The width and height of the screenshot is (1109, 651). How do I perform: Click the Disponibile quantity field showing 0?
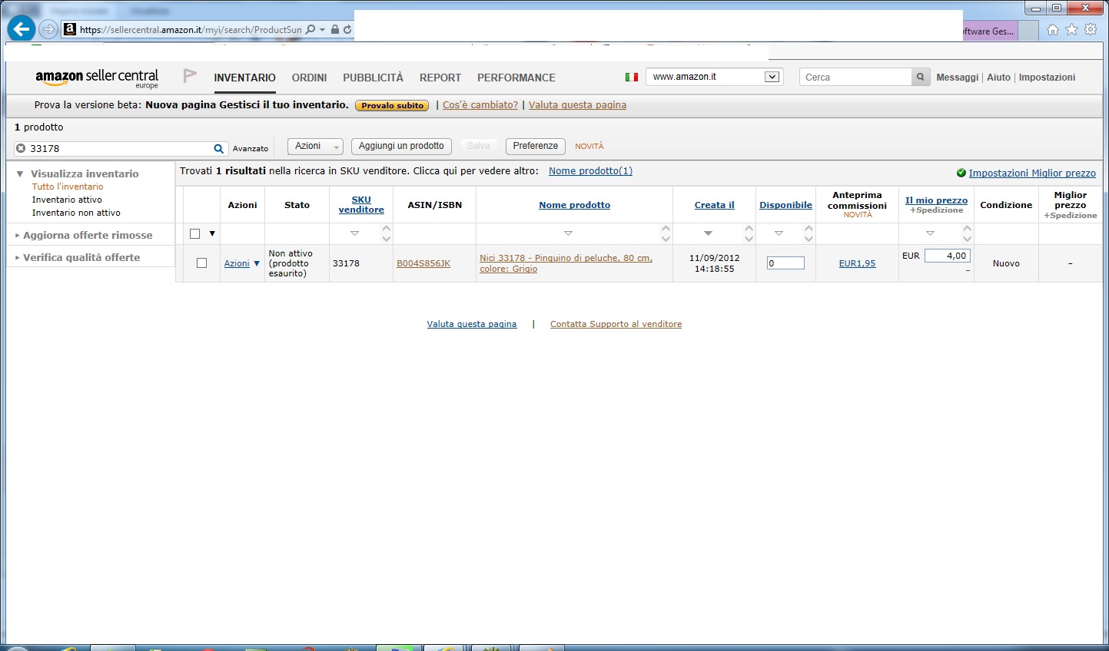785,263
